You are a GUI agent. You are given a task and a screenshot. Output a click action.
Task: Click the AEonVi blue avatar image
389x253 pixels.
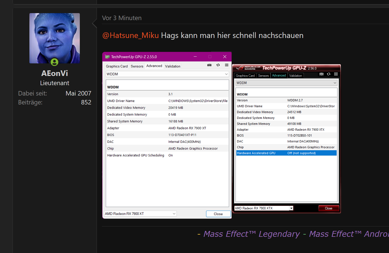point(55,38)
